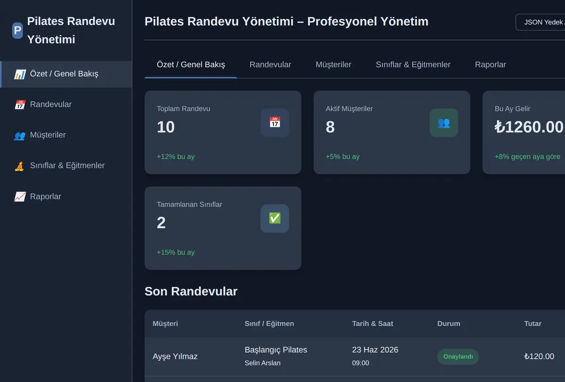Click the date 23 Haz 2026
This screenshot has width=565, height=382.
[x=375, y=350]
